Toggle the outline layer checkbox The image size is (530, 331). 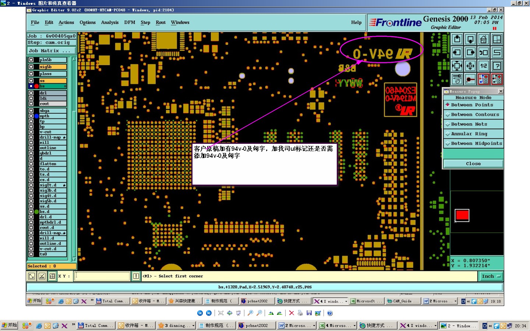[31, 148]
